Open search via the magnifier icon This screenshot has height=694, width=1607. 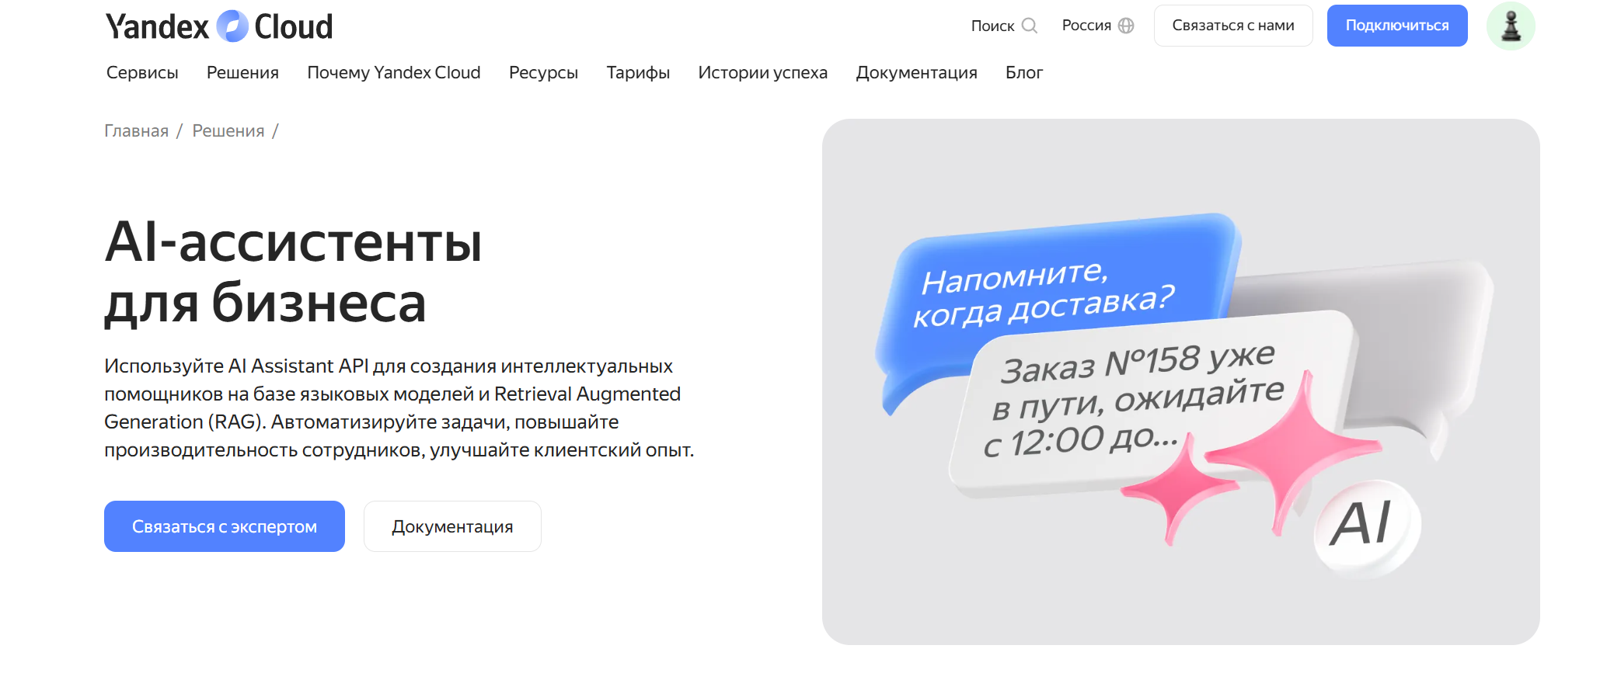[1030, 26]
